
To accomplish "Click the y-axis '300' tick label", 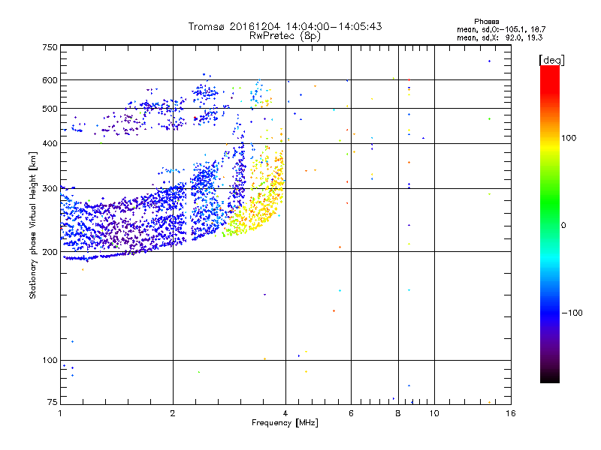I will click(50, 188).
